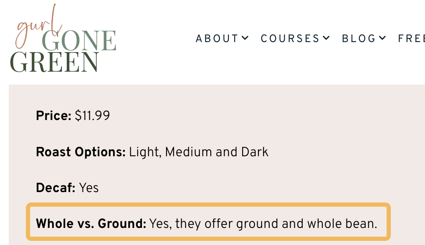This screenshot has width=425, height=245.
Task: Open the BLOG navigation link
Action: [x=358, y=38]
